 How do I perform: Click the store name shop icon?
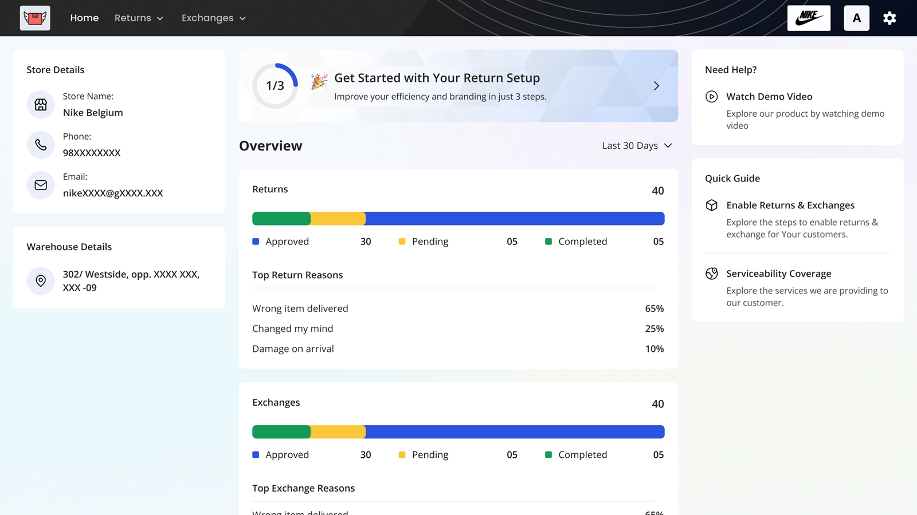point(41,105)
